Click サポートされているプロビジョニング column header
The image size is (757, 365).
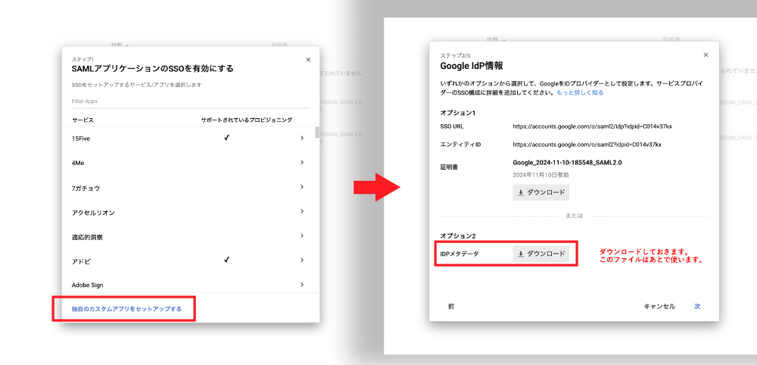point(247,120)
